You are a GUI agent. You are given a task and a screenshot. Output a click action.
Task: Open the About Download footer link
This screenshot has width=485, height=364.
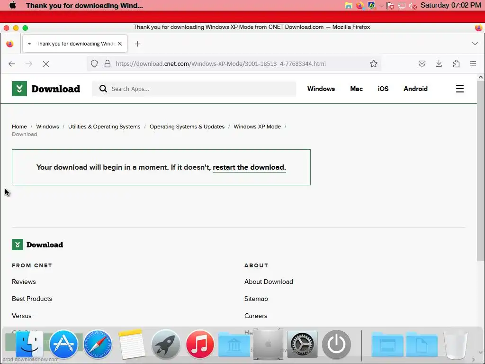click(x=269, y=282)
